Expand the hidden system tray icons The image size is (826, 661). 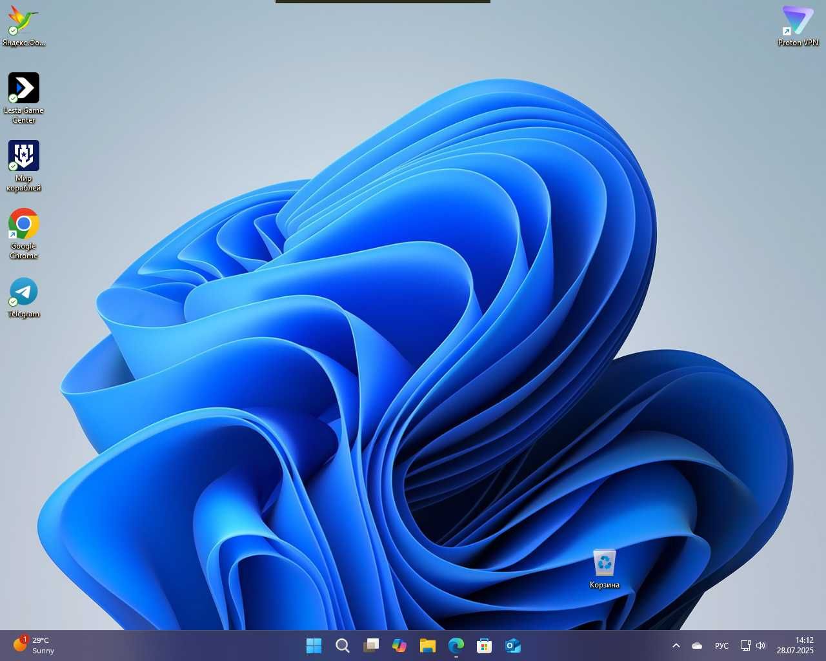point(676,646)
